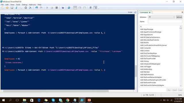This screenshot has width=184, height=103.
Task: Open File Explorer from taskbar
Action: (24, 100)
